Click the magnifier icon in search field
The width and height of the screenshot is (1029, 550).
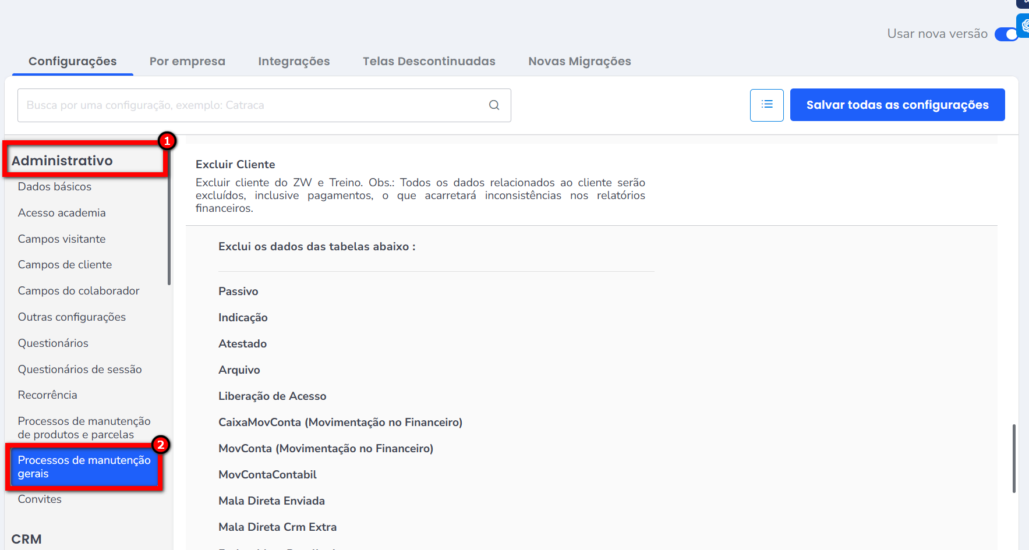tap(494, 105)
